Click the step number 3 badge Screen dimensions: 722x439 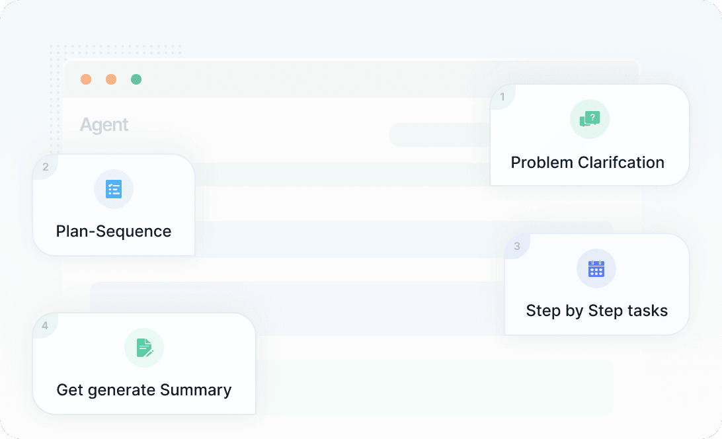click(517, 247)
